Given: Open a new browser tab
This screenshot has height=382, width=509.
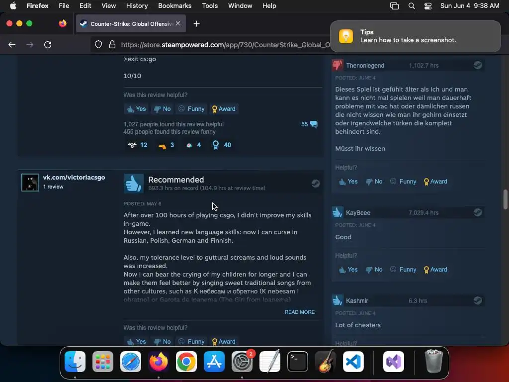Looking at the screenshot, I should coord(196,24).
